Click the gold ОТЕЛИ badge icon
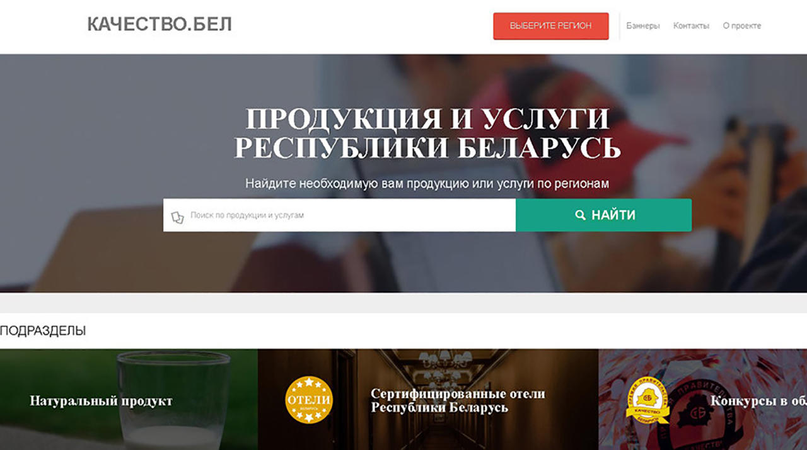807x450 pixels. [309, 400]
